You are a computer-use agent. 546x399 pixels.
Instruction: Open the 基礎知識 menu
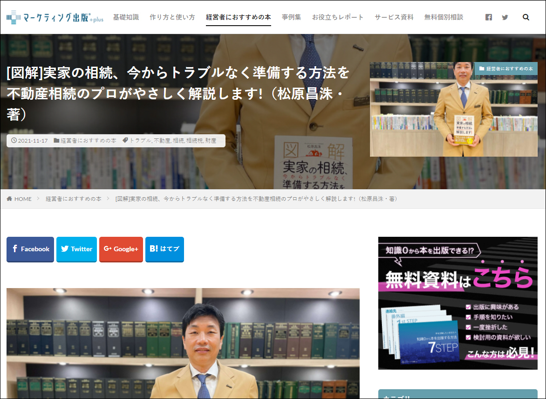[126, 17]
